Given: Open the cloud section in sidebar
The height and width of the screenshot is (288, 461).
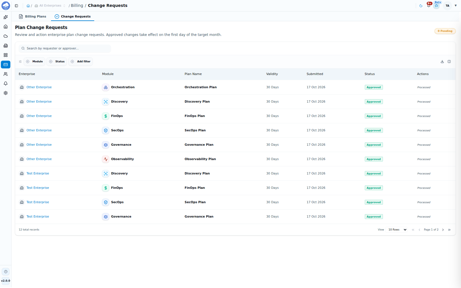Looking at the screenshot, I should pos(5,36).
